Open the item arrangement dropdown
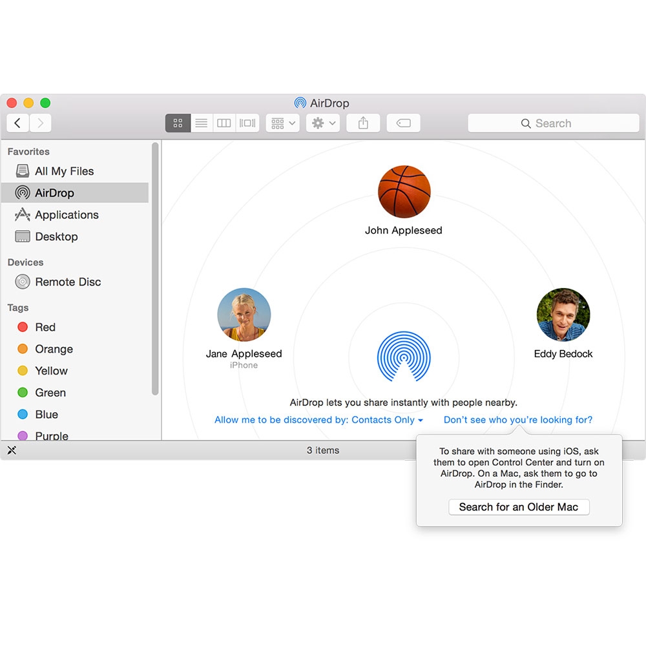This screenshot has width=646, height=646. 283,123
